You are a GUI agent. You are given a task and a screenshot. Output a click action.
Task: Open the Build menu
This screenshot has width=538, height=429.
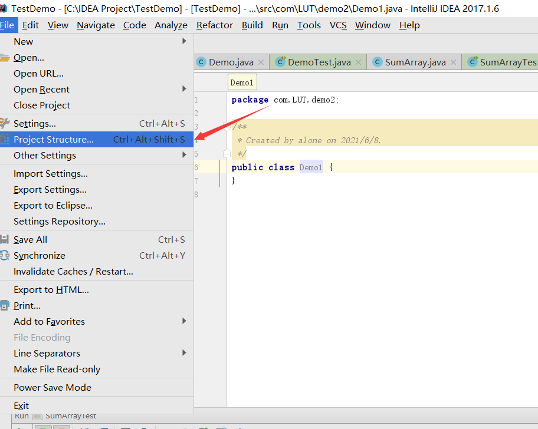coord(252,25)
